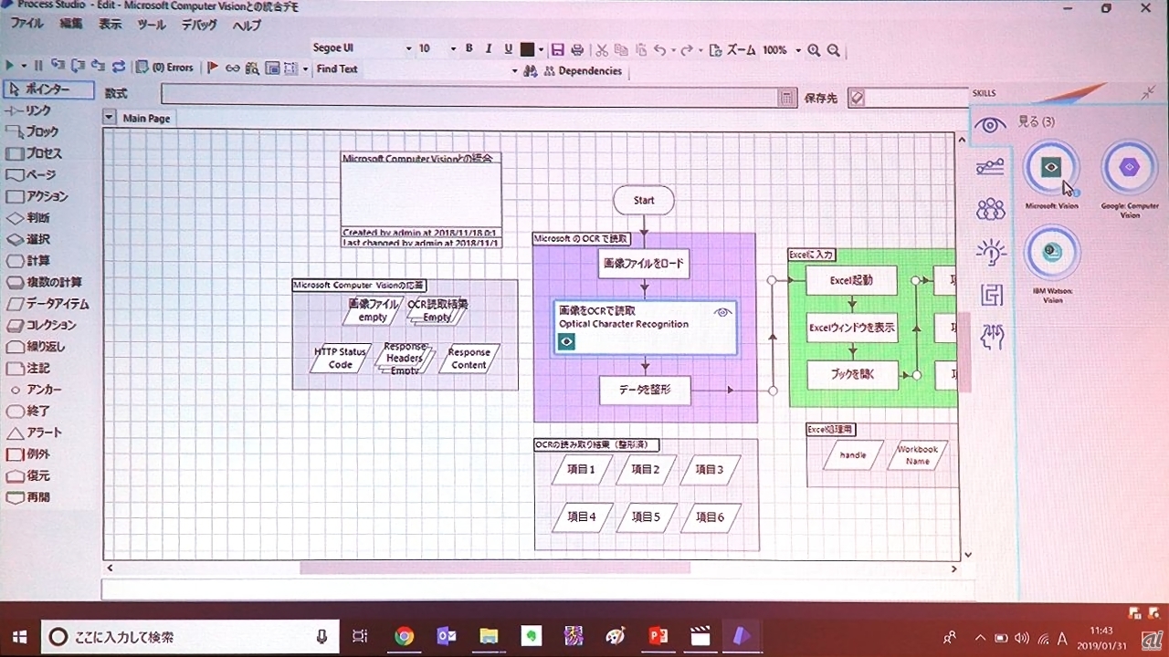
Task: Click the (0) Errors button
Action: pos(165,68)
